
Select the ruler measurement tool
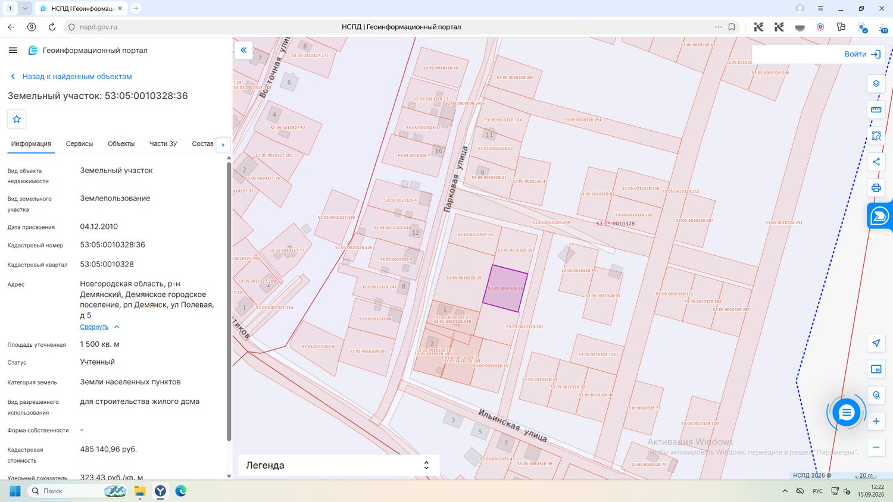876,109
